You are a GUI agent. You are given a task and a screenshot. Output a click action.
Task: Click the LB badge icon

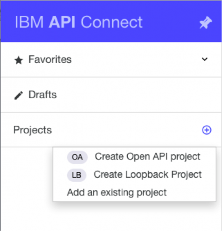(76, 175)
